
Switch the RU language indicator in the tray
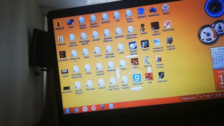pos(201,97)
